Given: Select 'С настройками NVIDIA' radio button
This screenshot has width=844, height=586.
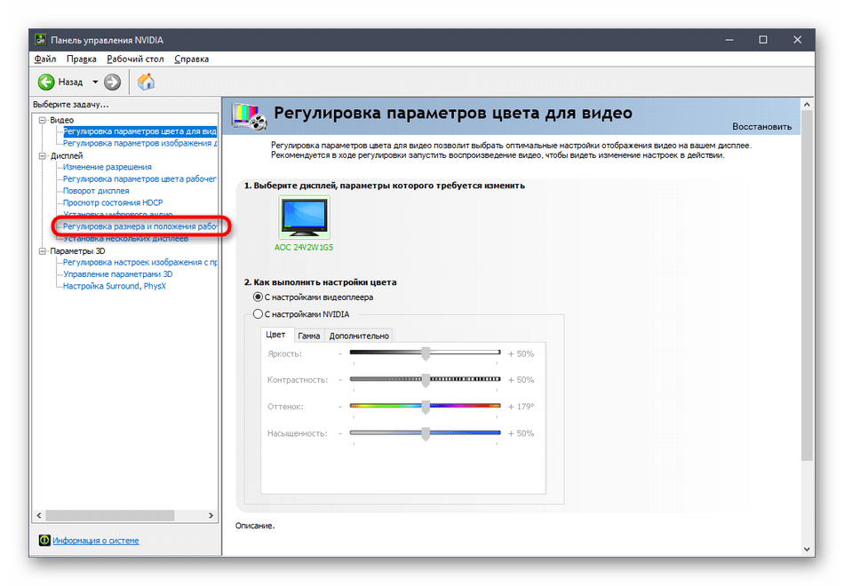Looking at the screenshot, I should 258,313.
